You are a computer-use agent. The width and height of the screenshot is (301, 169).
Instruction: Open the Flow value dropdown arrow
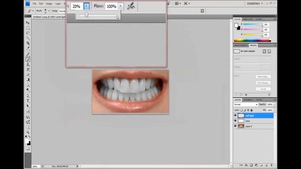coord(120,6)
